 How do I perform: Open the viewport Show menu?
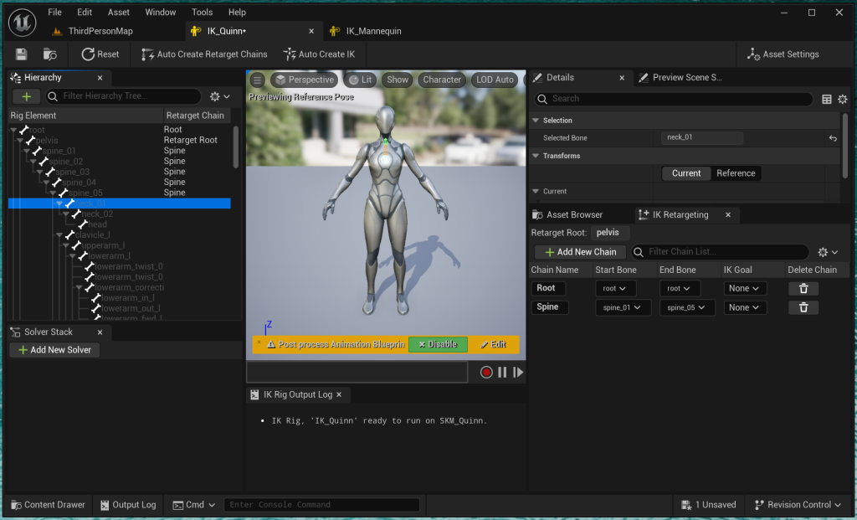tap(398, 80)
